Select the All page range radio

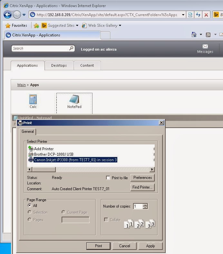[29, 205]
